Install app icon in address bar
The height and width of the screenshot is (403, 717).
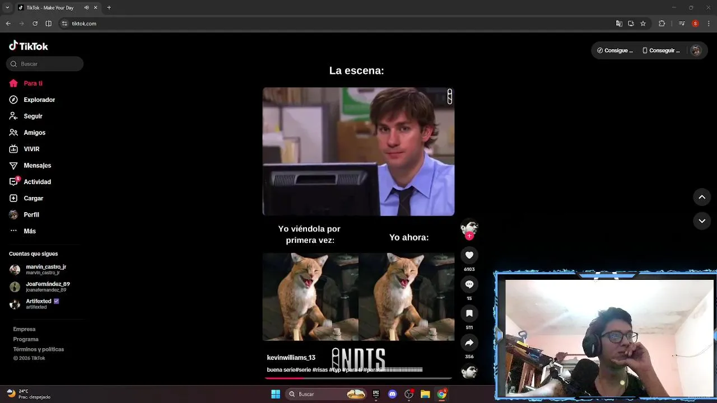pos(631,24)
